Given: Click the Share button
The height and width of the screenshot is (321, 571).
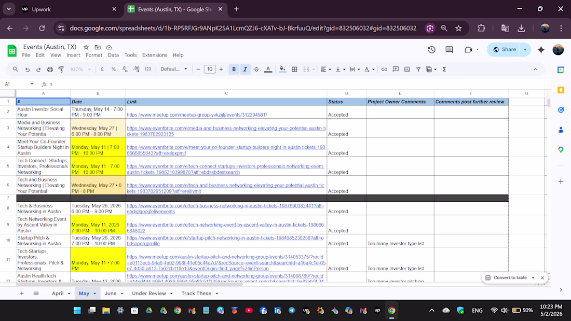Looking at the screenshot, I should (x=505, y=50).
